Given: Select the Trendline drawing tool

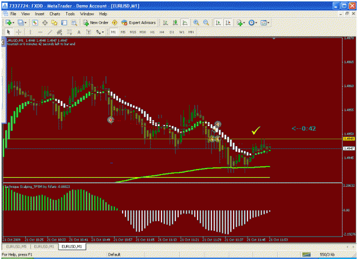Looking at the screenshot, I should (50, 32).
